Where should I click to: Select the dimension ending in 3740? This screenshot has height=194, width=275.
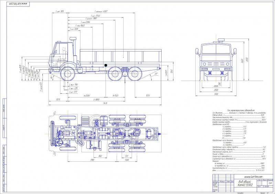tap(96, 15)
